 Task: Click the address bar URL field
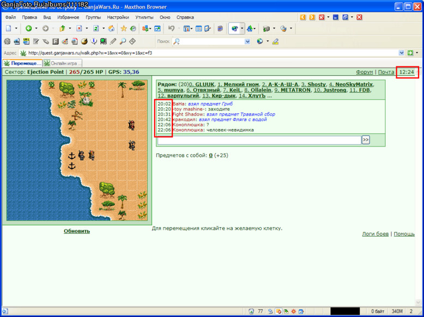pos(212,53)
